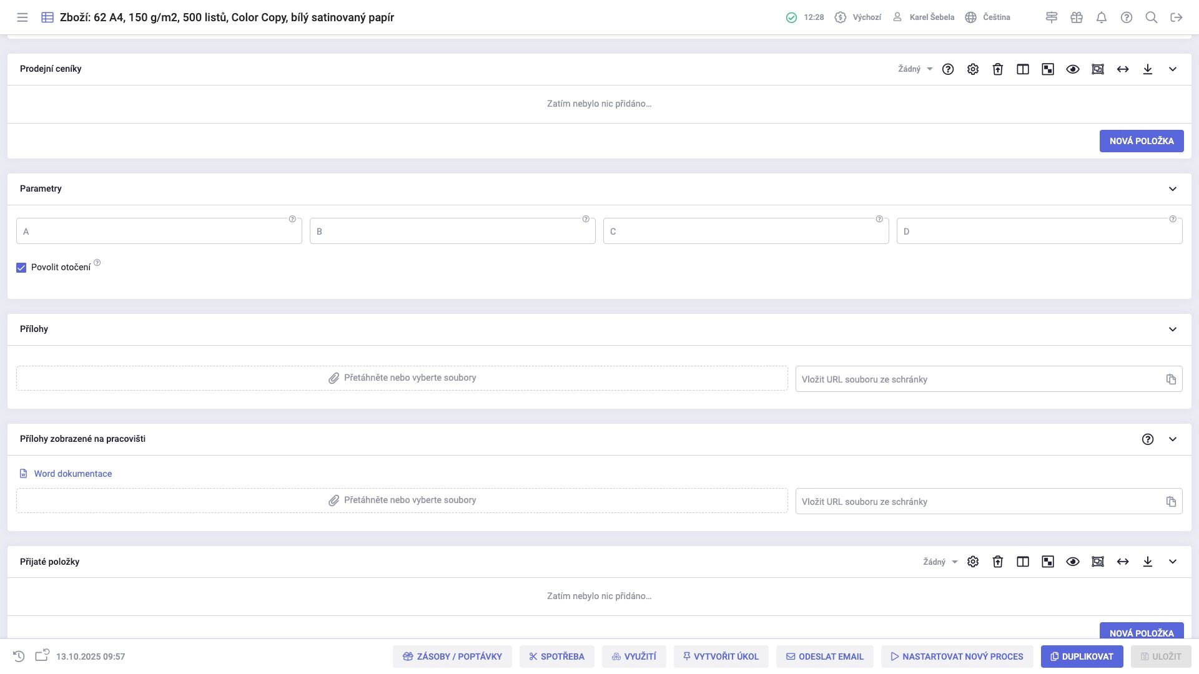Click the gift icon in top bar
Screen dimensions: 1199x674
coord(1077,17)
